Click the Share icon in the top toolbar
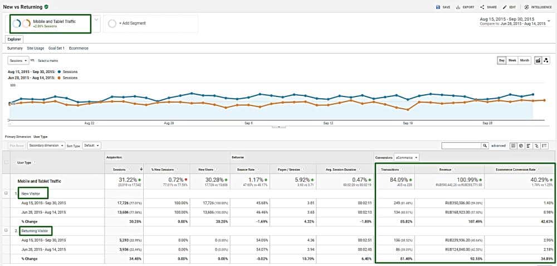Screen dimensions: 557x266 [482, 7]
